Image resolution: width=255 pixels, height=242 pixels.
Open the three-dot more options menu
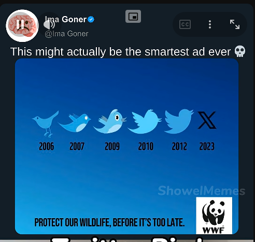click(x=210, y=24)
